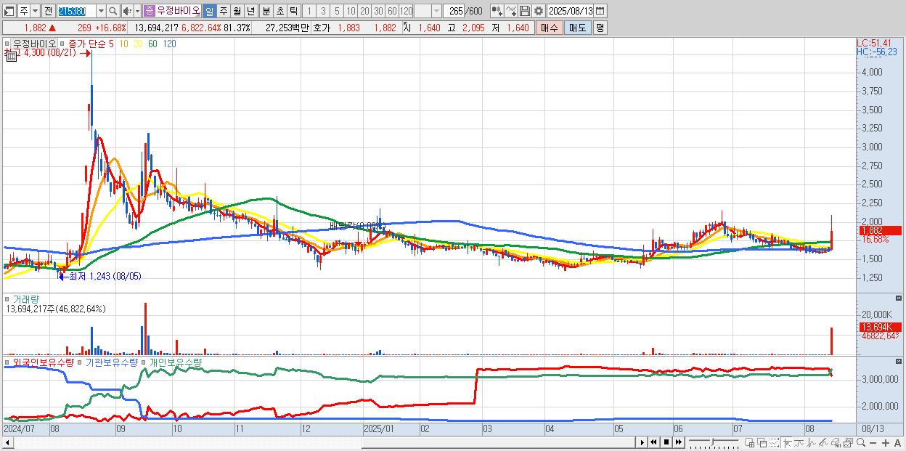Viewport: 906px width, 451px height.
Task: Click the oscillator wave tool icon
Action: pos(812,443)
